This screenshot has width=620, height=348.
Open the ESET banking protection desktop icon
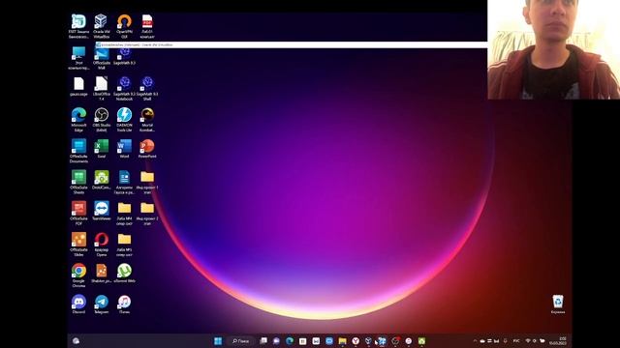(x=78, y=26)
